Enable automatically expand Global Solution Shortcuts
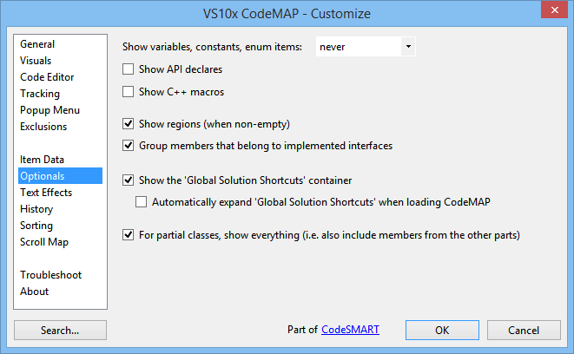 tap(142, 202)
